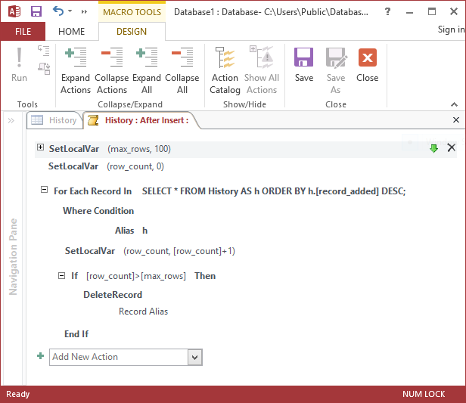Collapse the For Each Record In block
This screenshot has height=403, width=466.
[44, 189]
